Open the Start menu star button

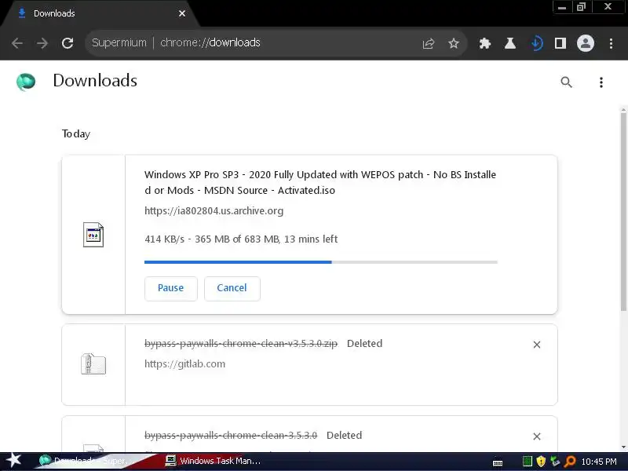[x=13, y=461]
